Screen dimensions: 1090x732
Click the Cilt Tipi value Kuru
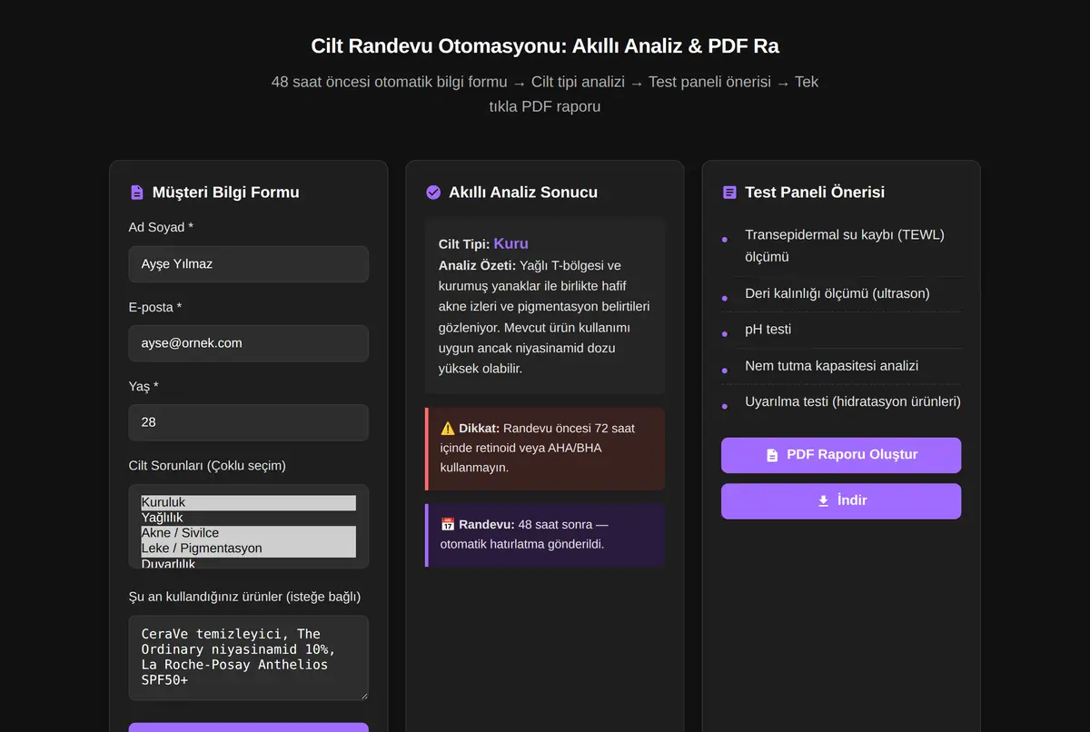coord(510,243)
